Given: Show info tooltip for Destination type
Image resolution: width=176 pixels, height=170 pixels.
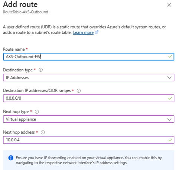Looking at the screenshot, I should click(x=40, y=70).
